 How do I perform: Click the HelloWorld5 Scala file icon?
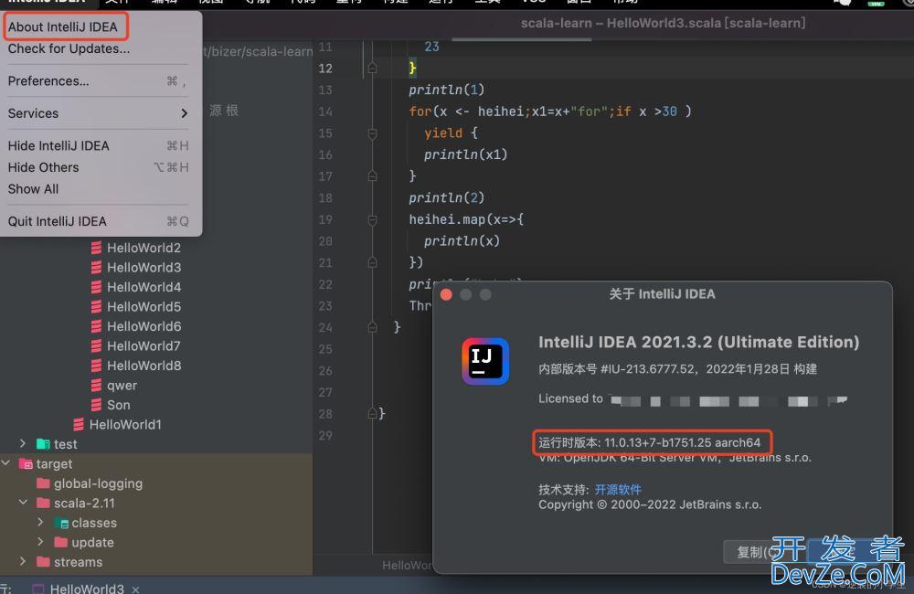pyautogui.click(x=96, y=307)
